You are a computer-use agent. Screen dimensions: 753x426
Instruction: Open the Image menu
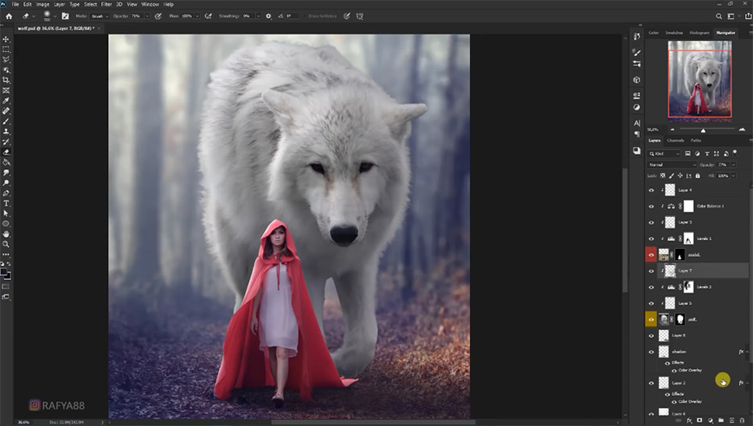pyautogui.click(x=42, y=4)
